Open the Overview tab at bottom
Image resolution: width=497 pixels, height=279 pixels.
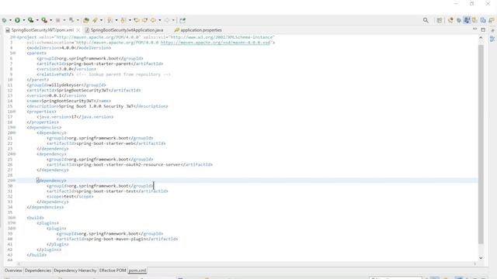point(13,270)
